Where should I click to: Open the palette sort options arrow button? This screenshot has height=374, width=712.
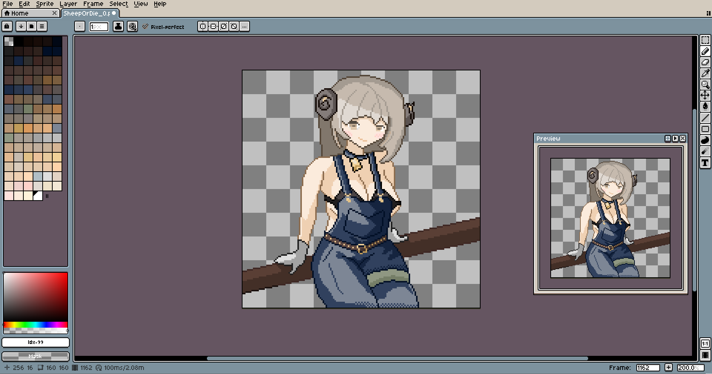coord(21,26)
